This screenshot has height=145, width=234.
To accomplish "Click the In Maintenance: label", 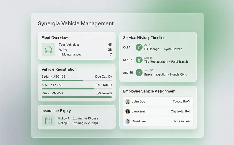I will click(70, 55).
